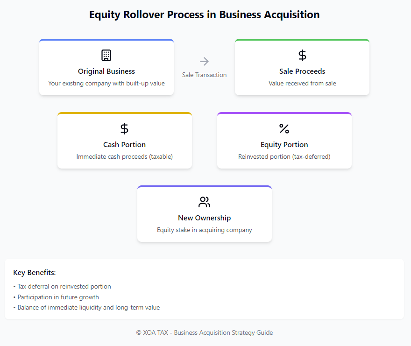Image resolution: width=411 pixels, height=346 pixels.
Task: Click the Immediate cash proceeds (taxable) description
Action: click(x=124, y=157)
